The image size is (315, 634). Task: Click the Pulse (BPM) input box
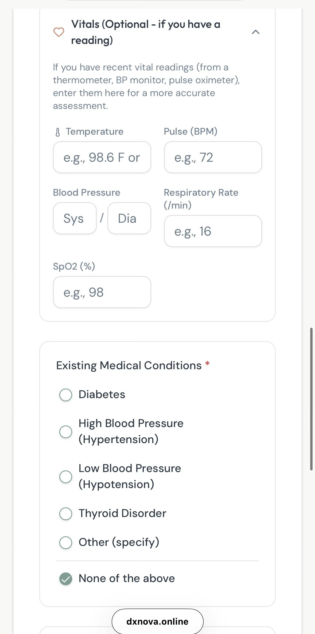(213, 157)
